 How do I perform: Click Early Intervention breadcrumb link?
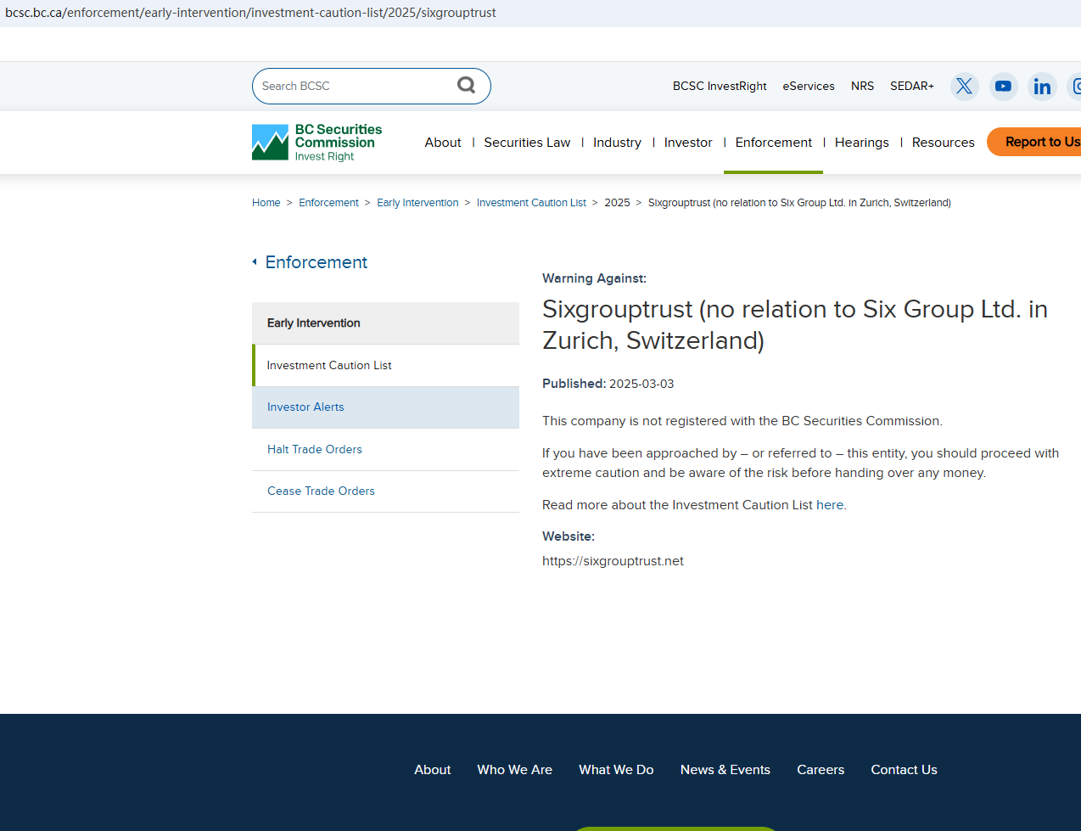[x=417, y=203]
